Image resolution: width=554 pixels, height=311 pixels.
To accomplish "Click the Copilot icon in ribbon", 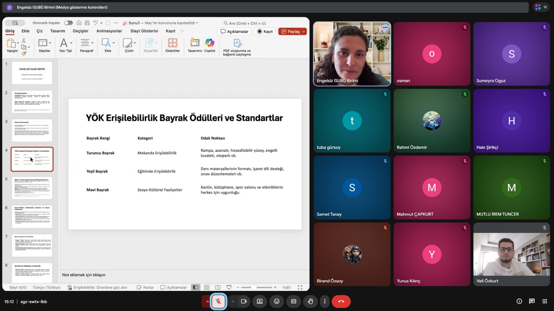I will [209, 43].
